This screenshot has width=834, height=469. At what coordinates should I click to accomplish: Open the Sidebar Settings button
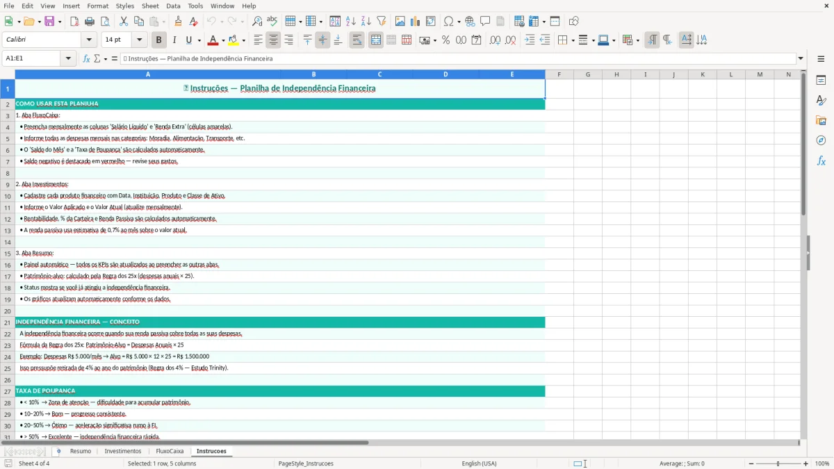click(821, 59)
